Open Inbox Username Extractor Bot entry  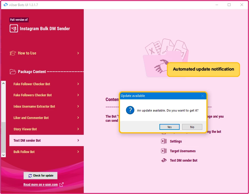pyautogui.click(x=46, y=106)
